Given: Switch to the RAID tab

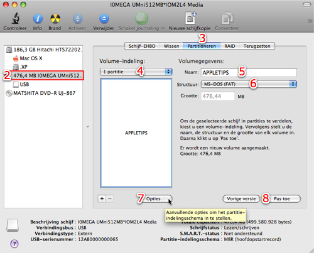Looking at the screenshot, I should (230, 46).
